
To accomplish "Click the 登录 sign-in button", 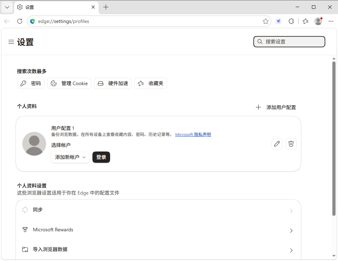I will tap(101, 157).
